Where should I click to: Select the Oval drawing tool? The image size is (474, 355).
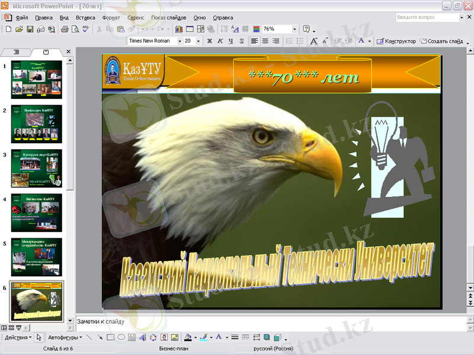point(121,337)
